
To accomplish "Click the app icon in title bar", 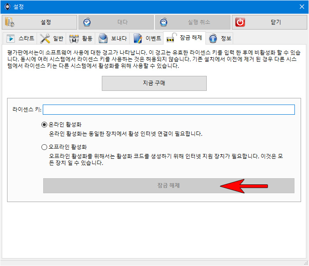I will [7, 7].
